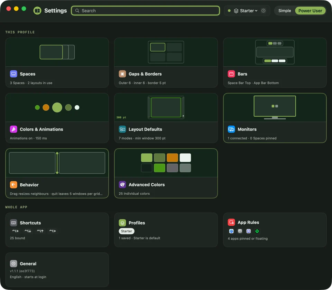Click '1 saved · Starter is default'
Screen dimensions: 332x290
point(139,238)
